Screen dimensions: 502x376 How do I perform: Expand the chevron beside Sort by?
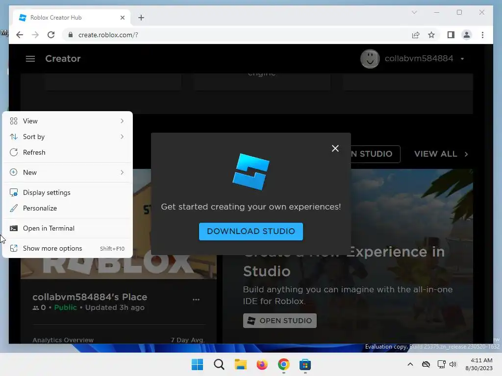coord(122,137)
